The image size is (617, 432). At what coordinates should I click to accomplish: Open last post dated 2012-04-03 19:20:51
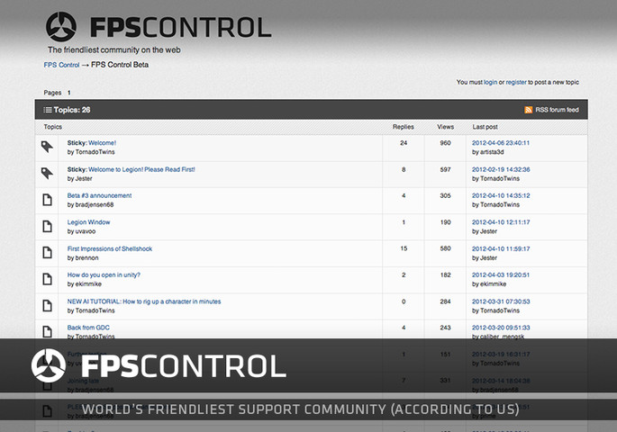tap(501, 275)
